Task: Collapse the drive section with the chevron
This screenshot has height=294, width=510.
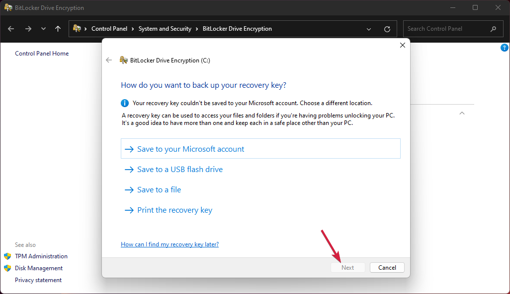Action: point(462,113)
